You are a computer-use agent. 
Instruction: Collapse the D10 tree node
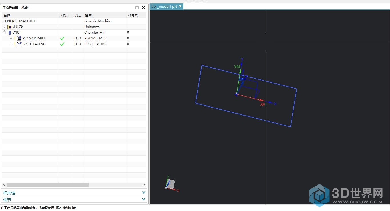[x=4, y=33]
